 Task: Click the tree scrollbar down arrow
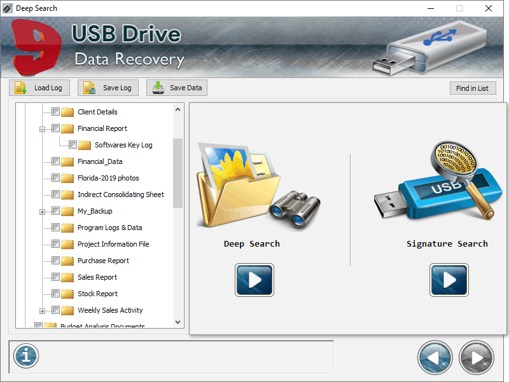click(178, 322)
